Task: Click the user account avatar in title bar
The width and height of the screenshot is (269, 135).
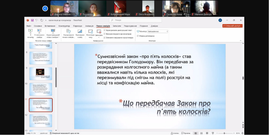Action: point(220,20)
